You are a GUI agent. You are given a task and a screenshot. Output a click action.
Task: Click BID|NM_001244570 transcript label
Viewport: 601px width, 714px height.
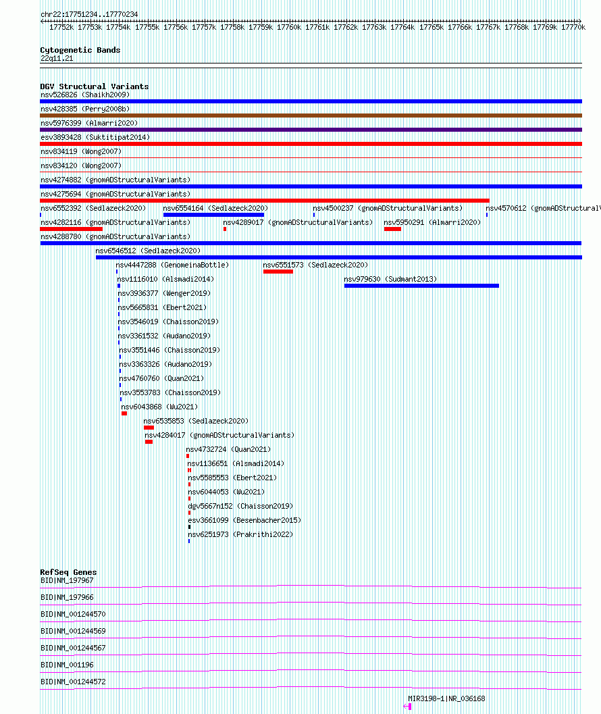(74, 614)
